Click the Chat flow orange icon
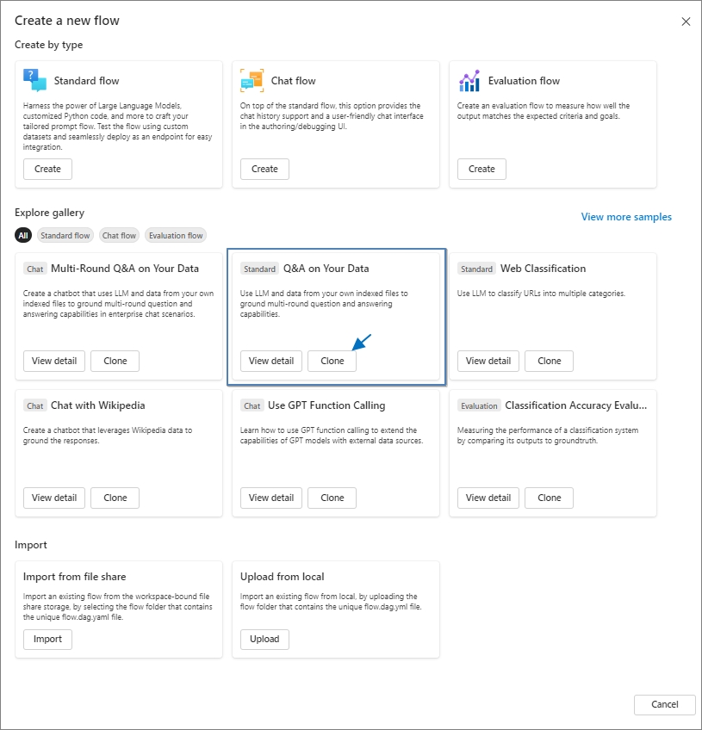This screenshot has width=702, height=730. (x=252, y=80)
